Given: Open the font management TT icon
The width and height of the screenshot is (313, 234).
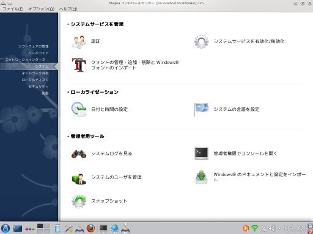Looking at the screenshot, I should [79, 65].
